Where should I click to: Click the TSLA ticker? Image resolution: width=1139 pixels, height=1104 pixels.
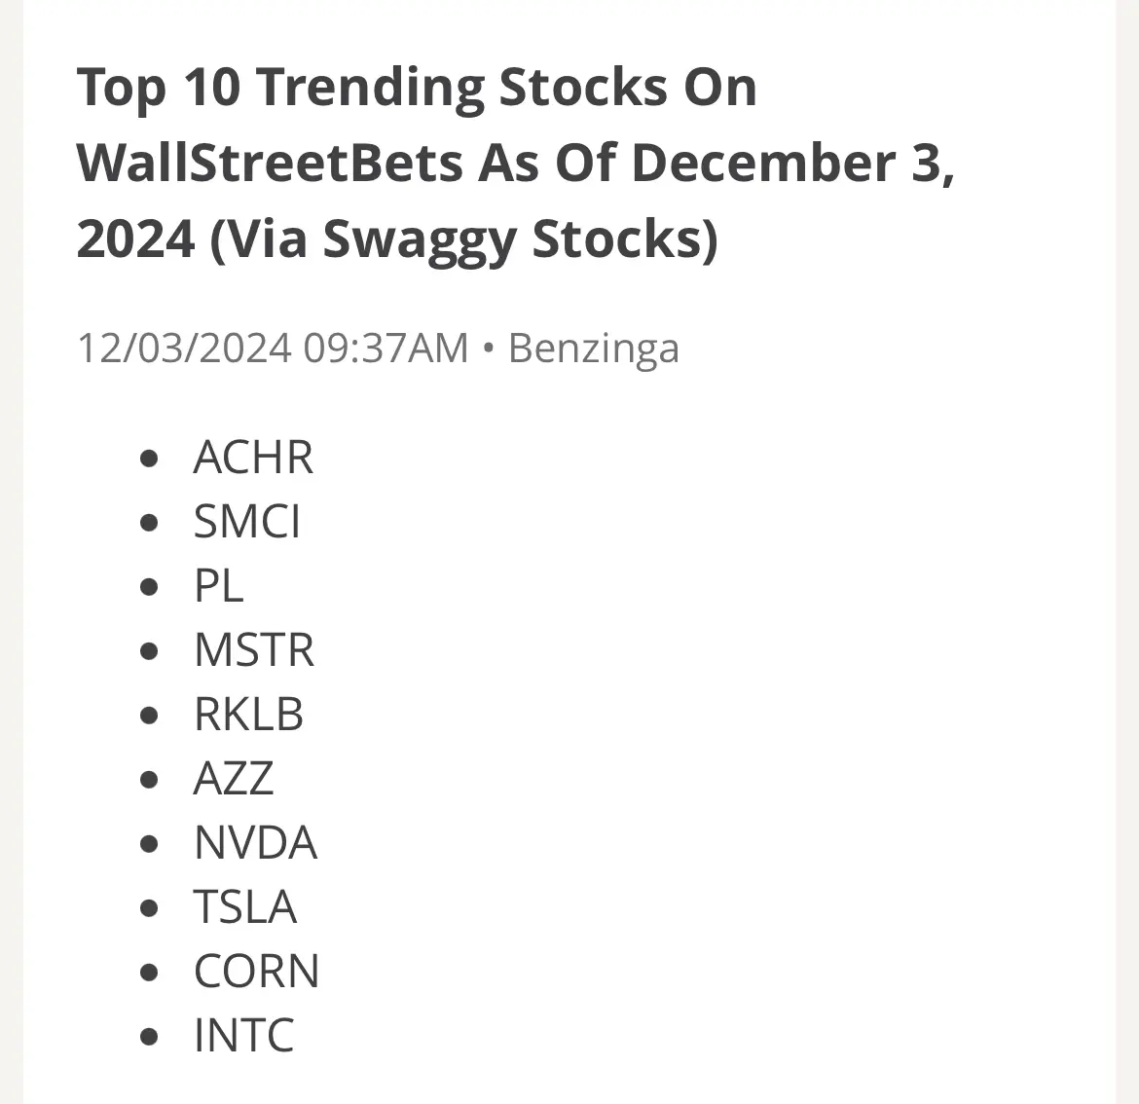tap(244, 906)
